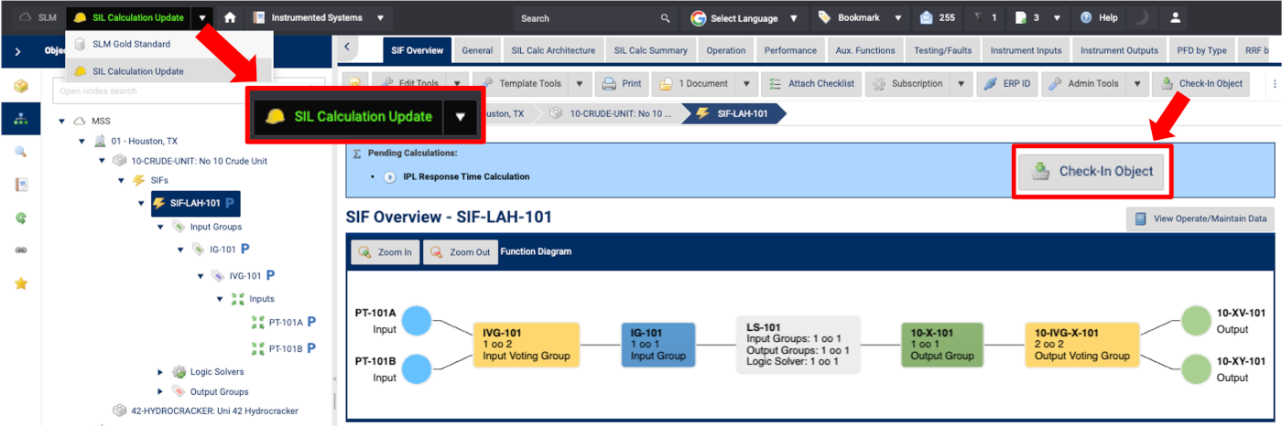Switch to the SIL Calc Architecture tab
Viewport: 1282px width, 426px height.
(x=553, y=50)
